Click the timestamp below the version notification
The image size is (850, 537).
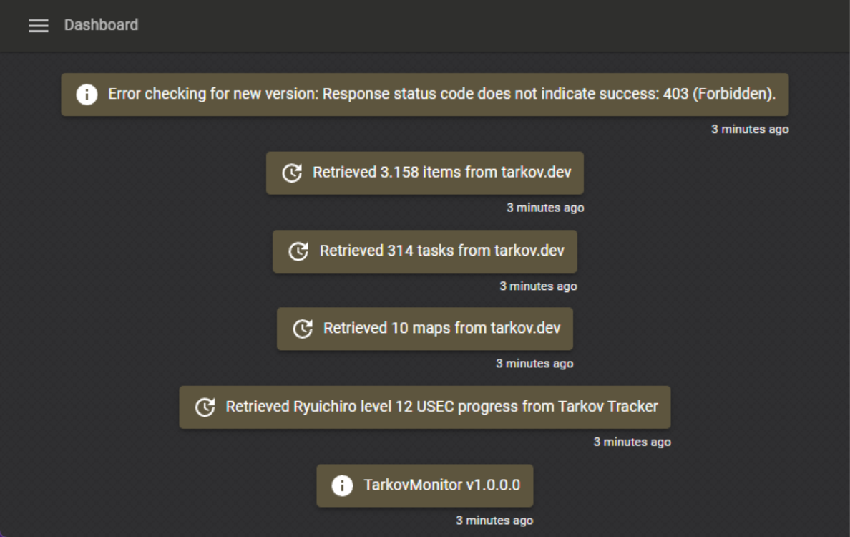tap(495, 520)
